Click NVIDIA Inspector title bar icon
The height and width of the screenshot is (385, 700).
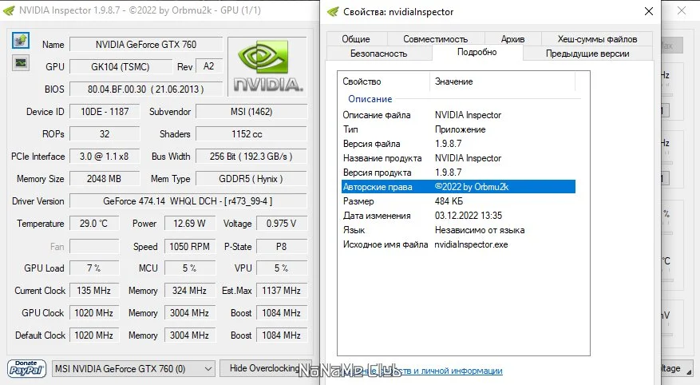[x=9, y=10]
